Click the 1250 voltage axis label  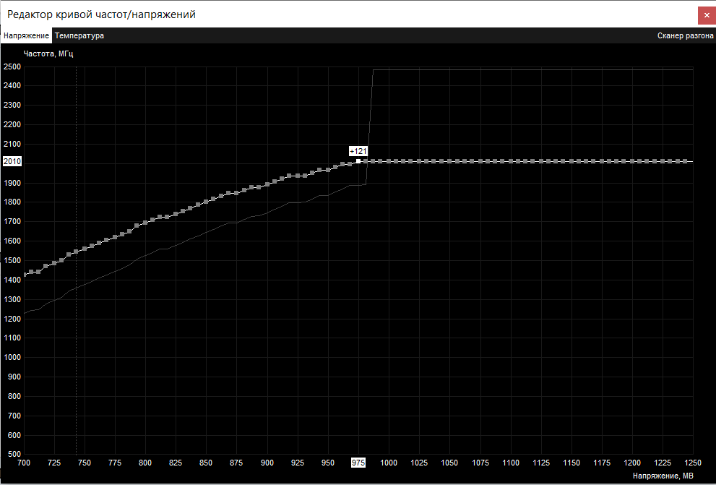click(x=693, y=463)
